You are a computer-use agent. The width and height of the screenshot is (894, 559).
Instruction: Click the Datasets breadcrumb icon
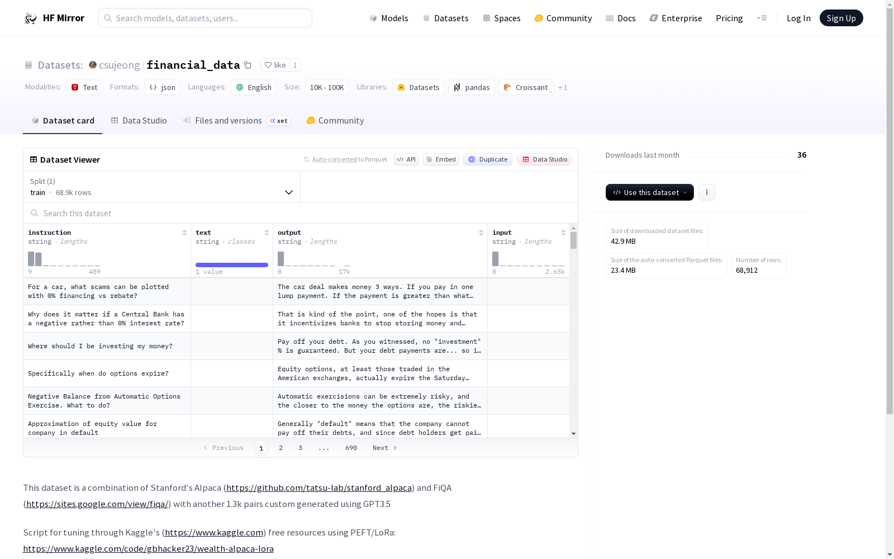coord(28,65)
